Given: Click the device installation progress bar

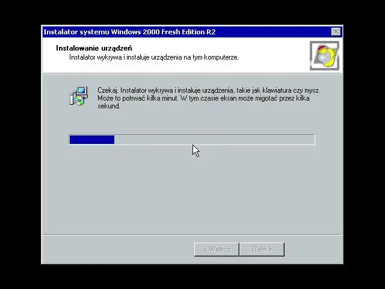Looking at the screenshot, I should (192, 140).
